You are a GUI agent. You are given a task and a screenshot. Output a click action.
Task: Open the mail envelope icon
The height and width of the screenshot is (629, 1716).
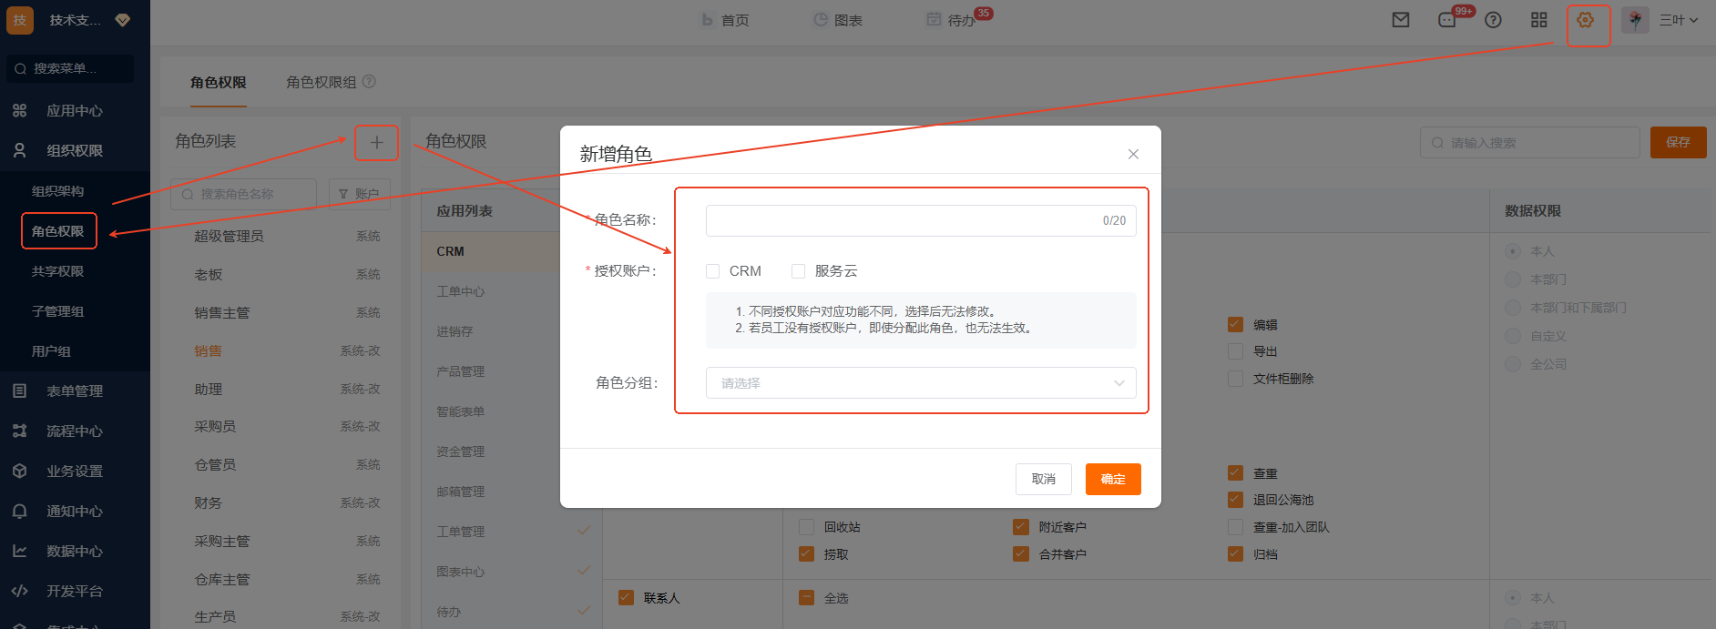[x=1401, y=20]
